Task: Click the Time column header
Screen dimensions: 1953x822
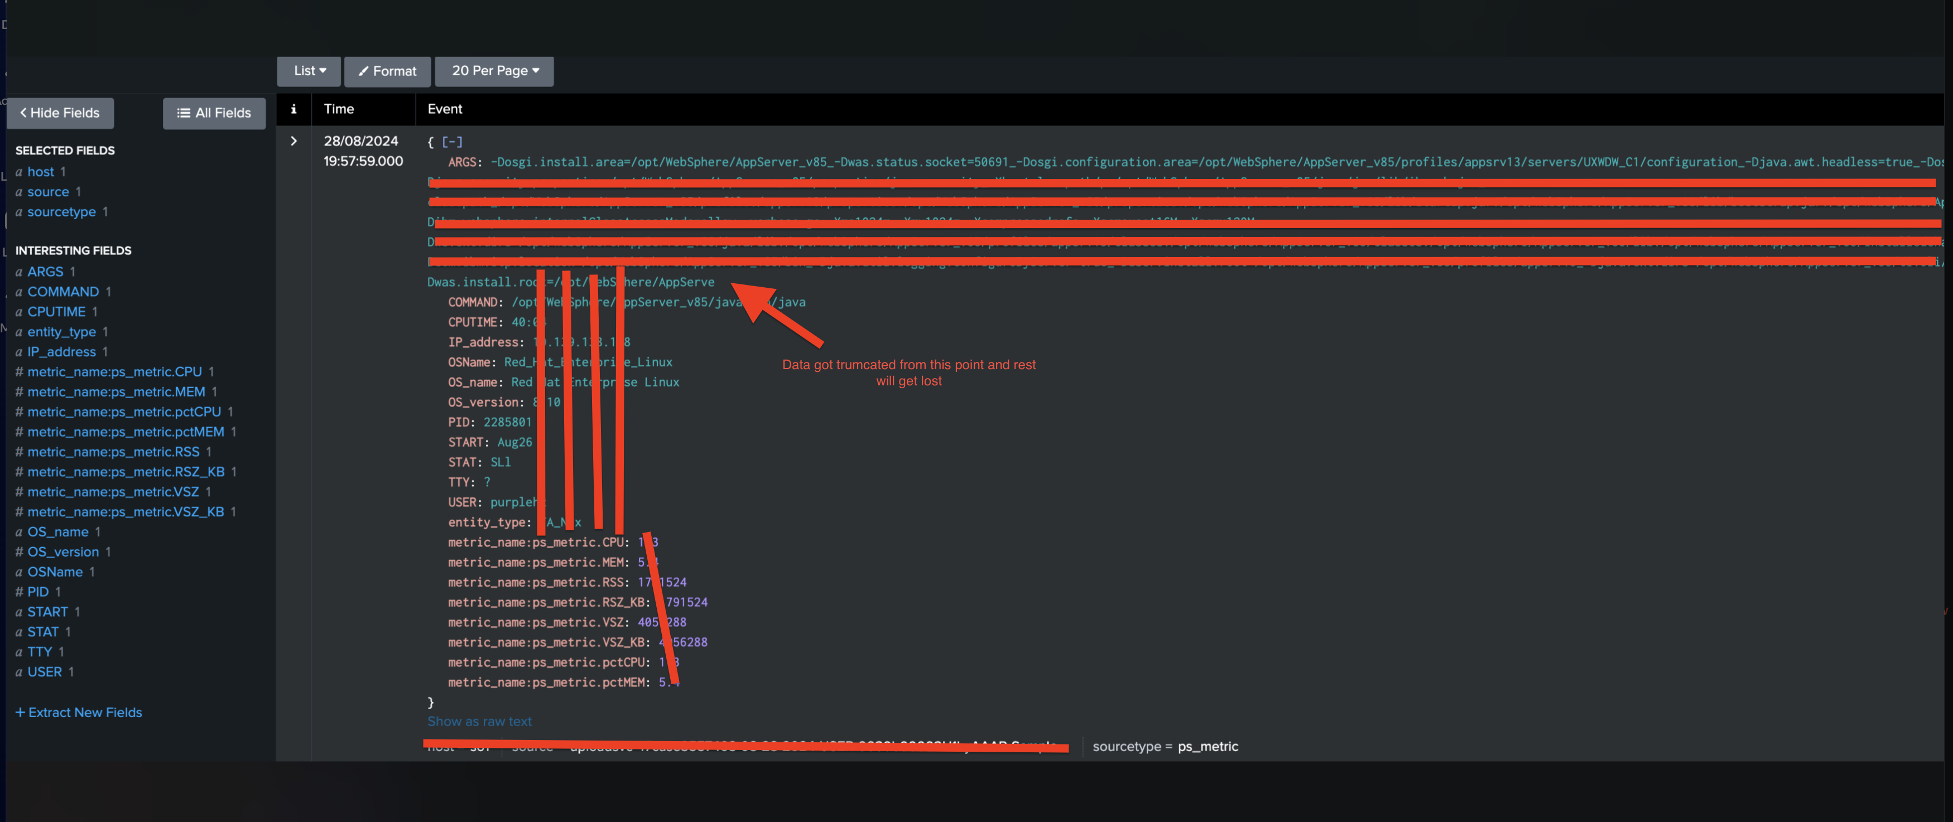Action: pos(339,109)
